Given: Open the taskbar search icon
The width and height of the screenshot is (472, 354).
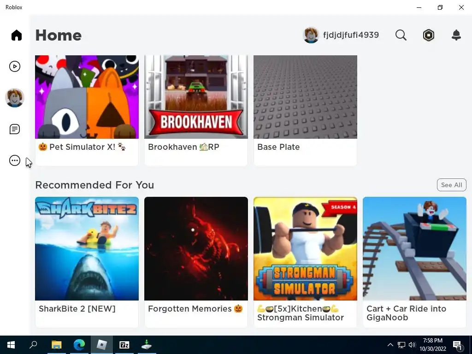Looking at the screenshot, I should click(x=33, y=345).
